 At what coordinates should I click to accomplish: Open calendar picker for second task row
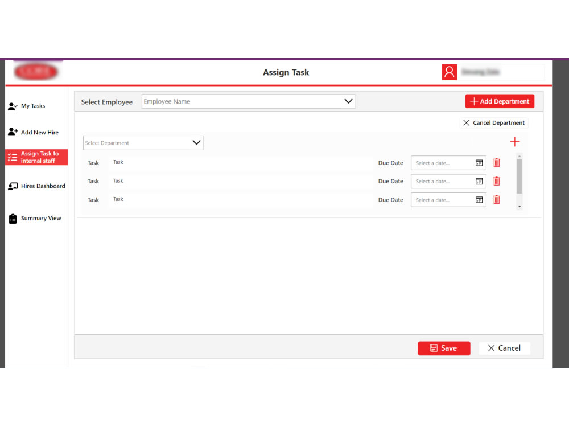pyautogui.click(x=479, y=181)
